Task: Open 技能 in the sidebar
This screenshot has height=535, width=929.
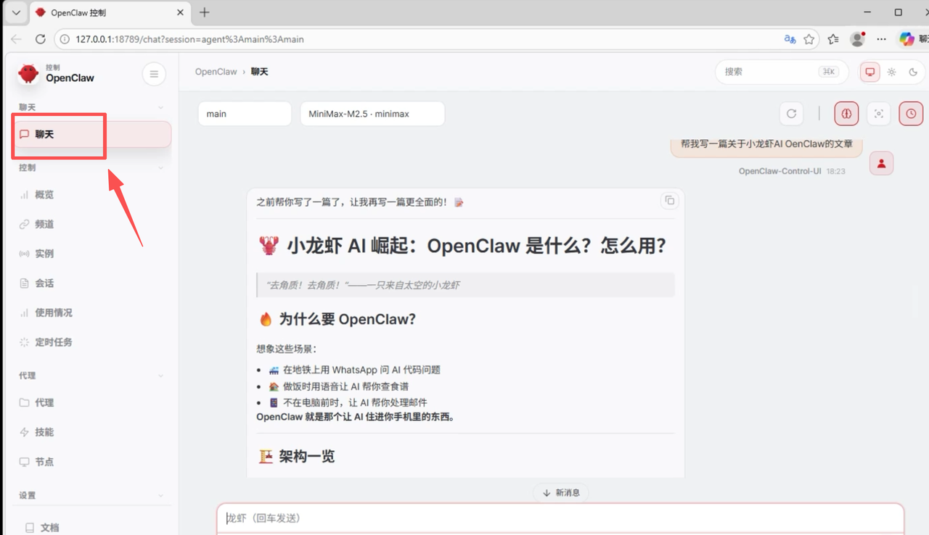Action: pyautogui.click(x=93, y=432)
